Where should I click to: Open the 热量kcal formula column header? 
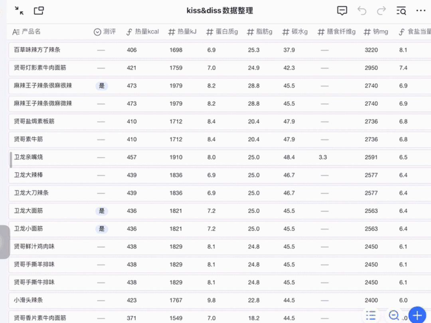pyautogui.click(x=142, y=32)
